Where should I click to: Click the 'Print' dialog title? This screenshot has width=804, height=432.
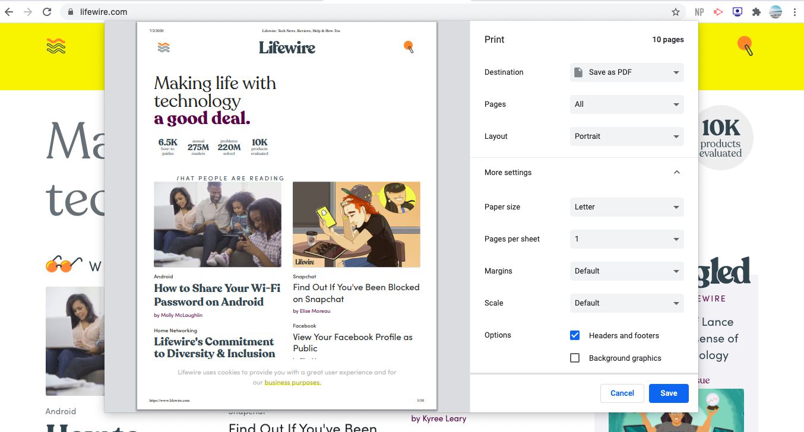494,40
